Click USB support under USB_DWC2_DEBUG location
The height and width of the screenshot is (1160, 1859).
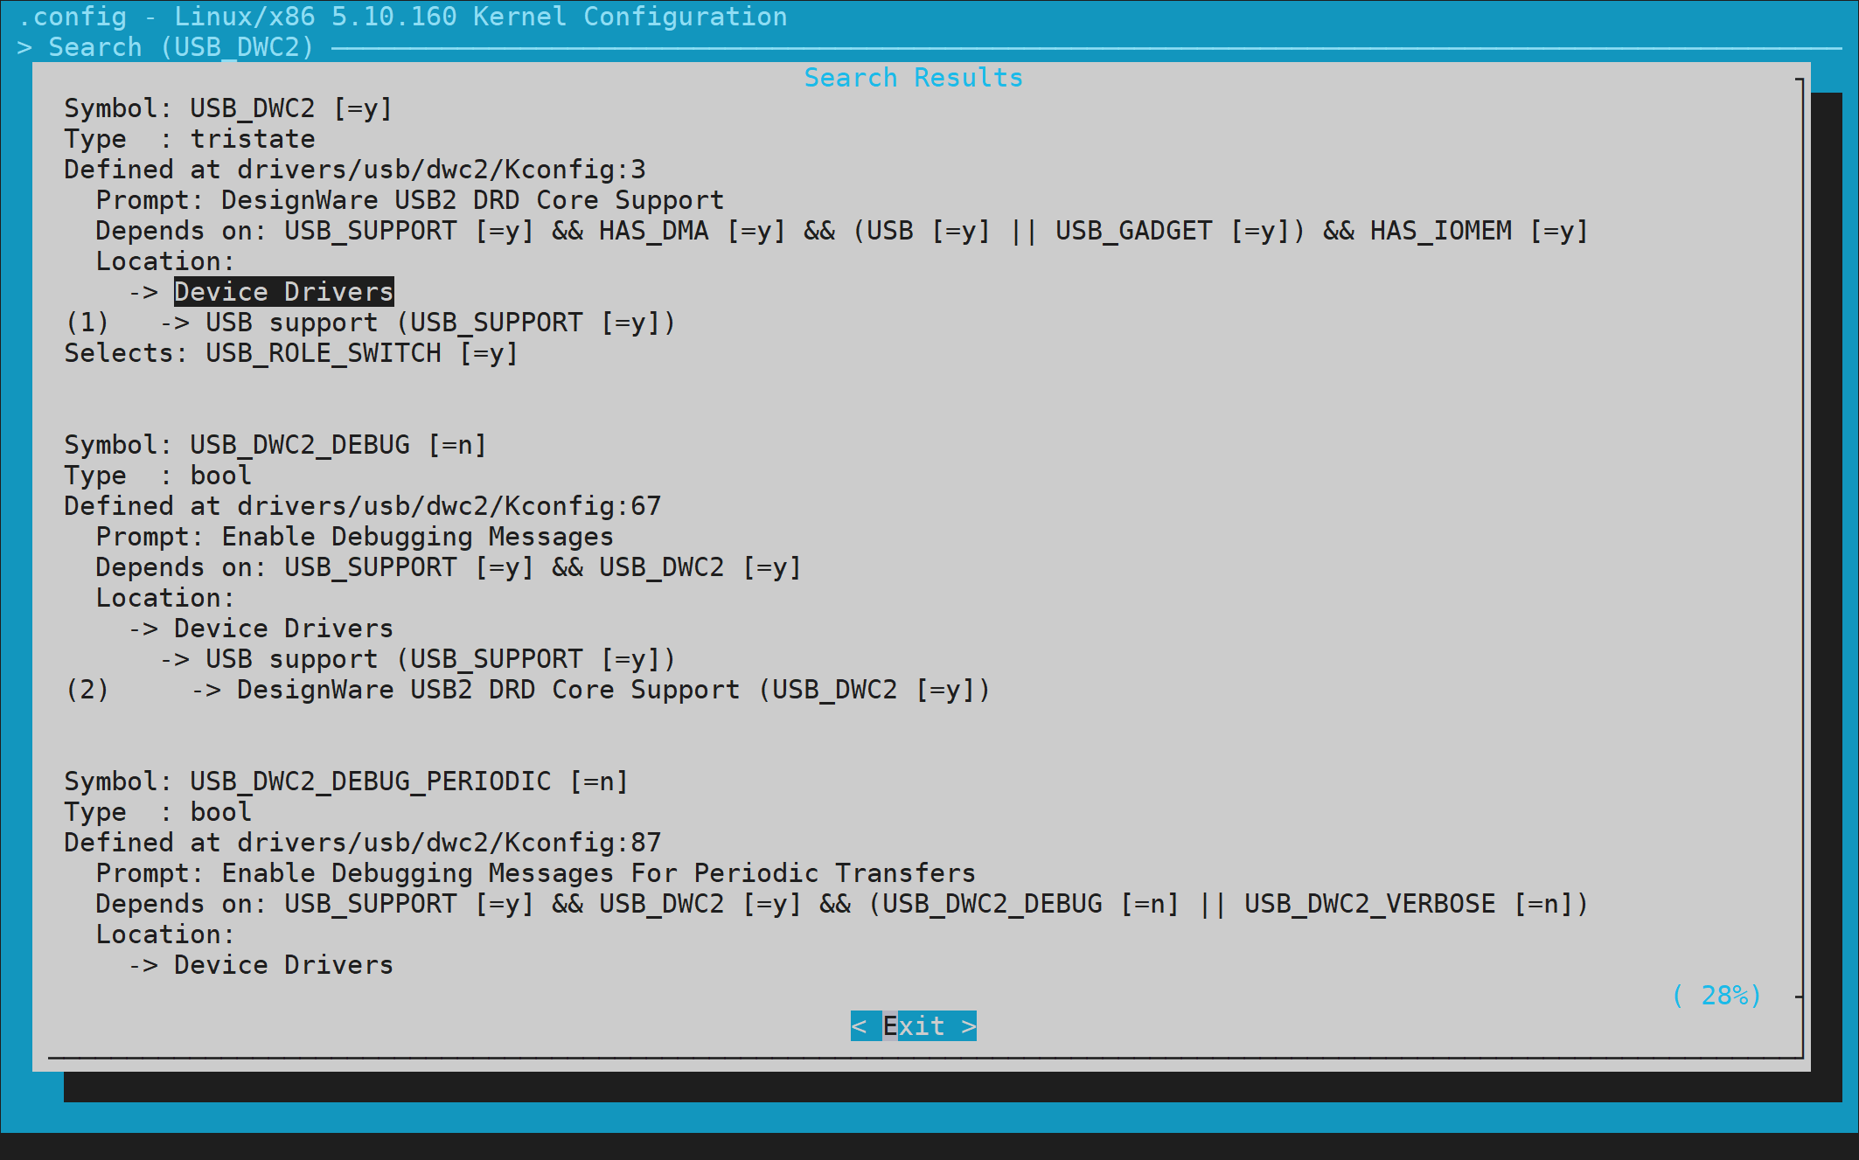[x=440, y=659]
